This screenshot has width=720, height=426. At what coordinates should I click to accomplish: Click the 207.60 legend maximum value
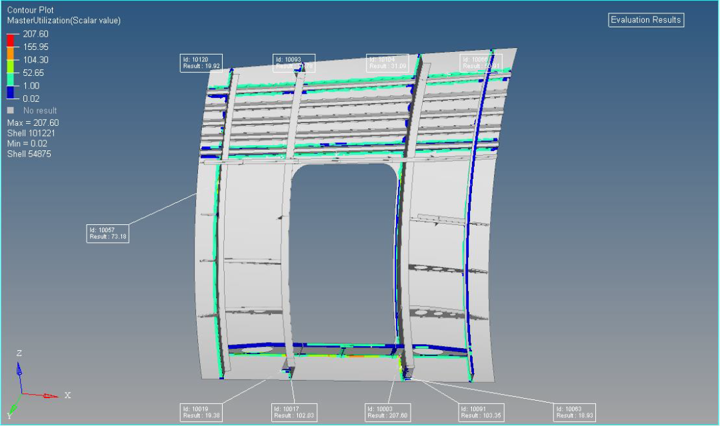tap(36, 34)
